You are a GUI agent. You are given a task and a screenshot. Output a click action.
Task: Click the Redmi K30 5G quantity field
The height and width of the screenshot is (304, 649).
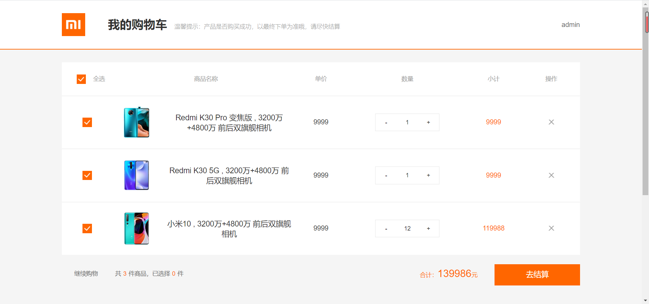(407, 175)
